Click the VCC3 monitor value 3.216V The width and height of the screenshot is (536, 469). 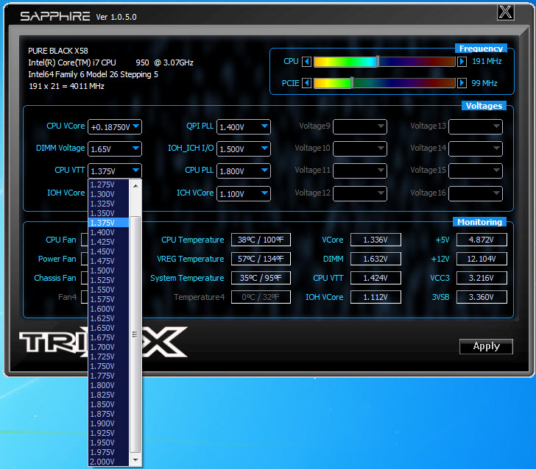coord(482,278)
